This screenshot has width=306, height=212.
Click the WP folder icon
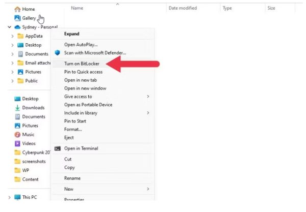tap(17, 170)
